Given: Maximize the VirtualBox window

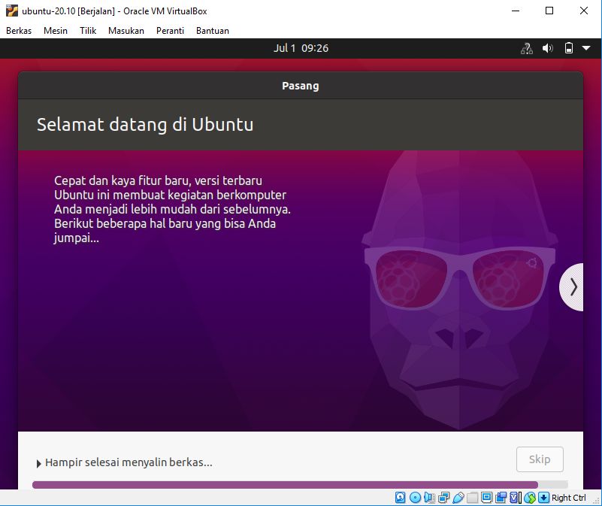Looking at the screenshot, I should (x=549, y=11).
